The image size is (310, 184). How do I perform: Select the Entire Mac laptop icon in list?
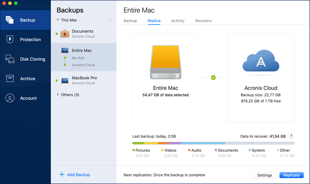pos(65,50)
